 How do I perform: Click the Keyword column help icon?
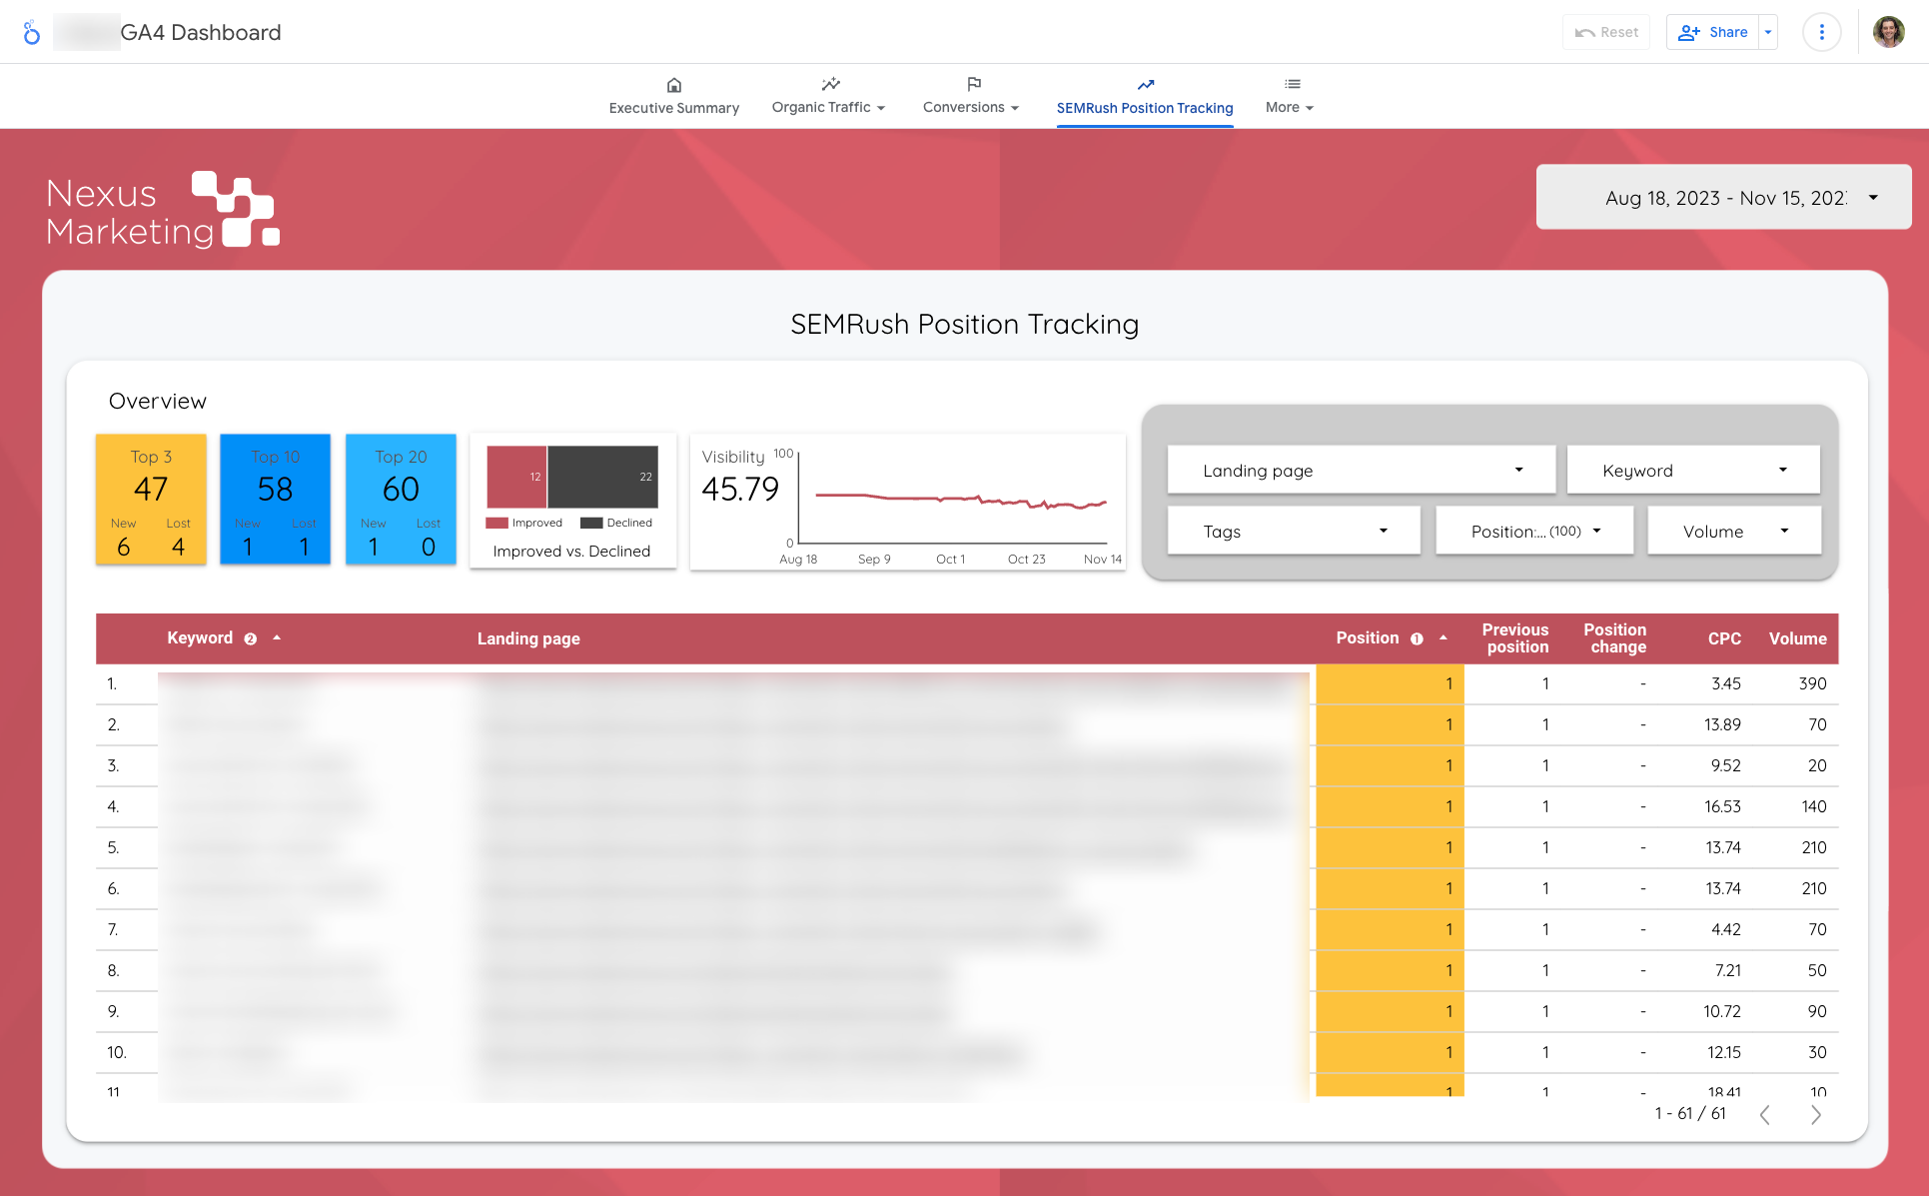coord(251,638)
